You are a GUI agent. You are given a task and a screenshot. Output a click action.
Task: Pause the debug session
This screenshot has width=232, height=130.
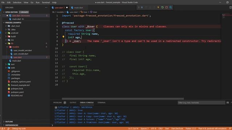pos(142,7)
